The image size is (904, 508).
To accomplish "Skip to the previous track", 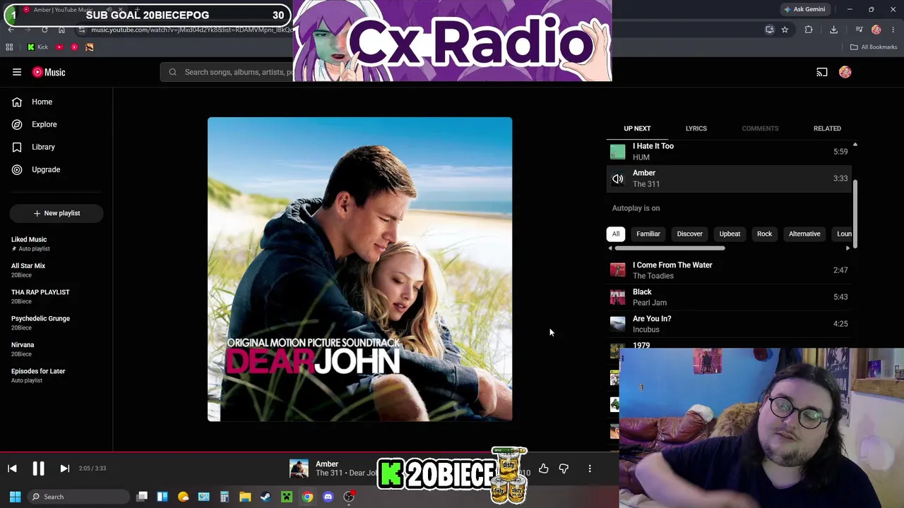I will click(12, 468).
